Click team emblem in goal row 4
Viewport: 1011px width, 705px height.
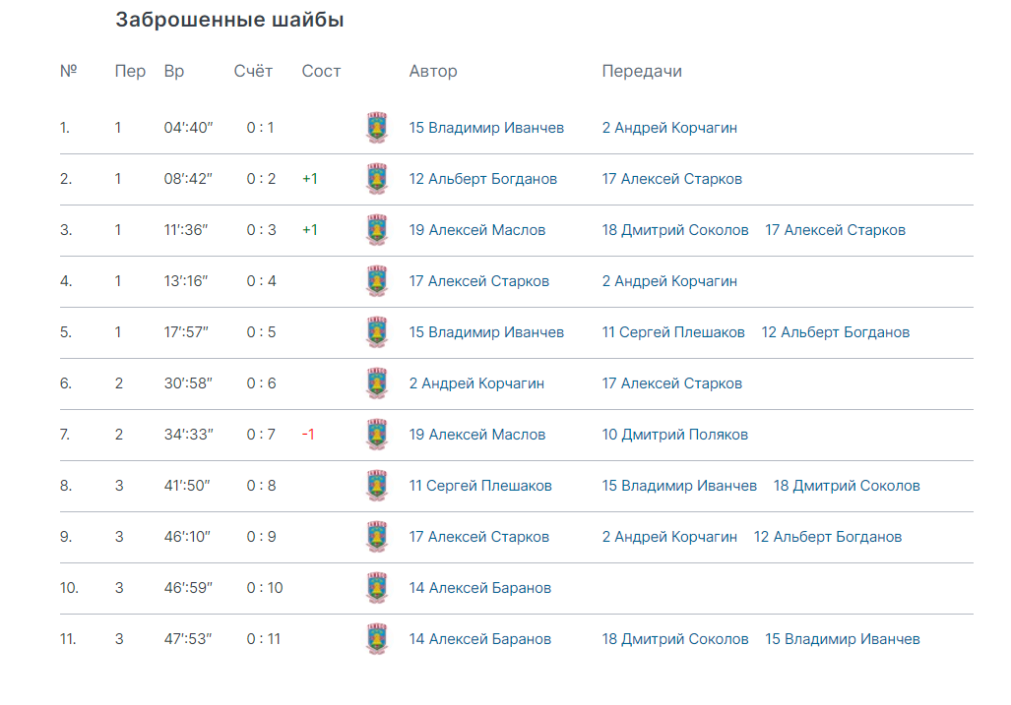[x=377, y=281]
